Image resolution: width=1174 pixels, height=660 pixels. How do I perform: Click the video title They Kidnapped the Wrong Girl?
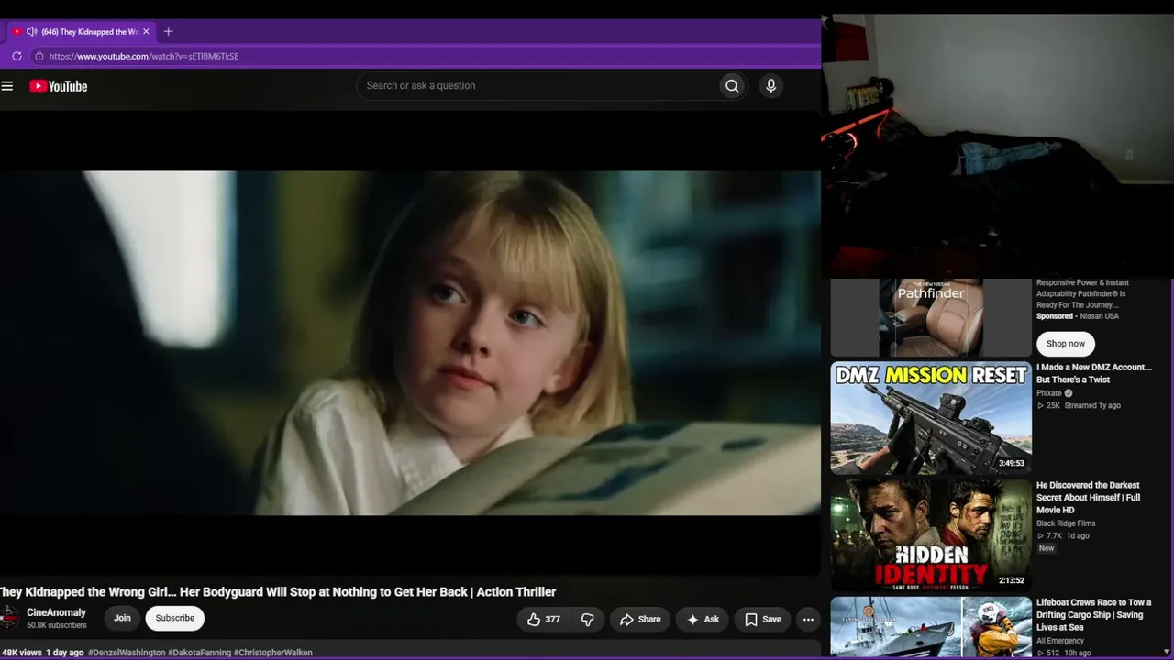tap(278, 592)
